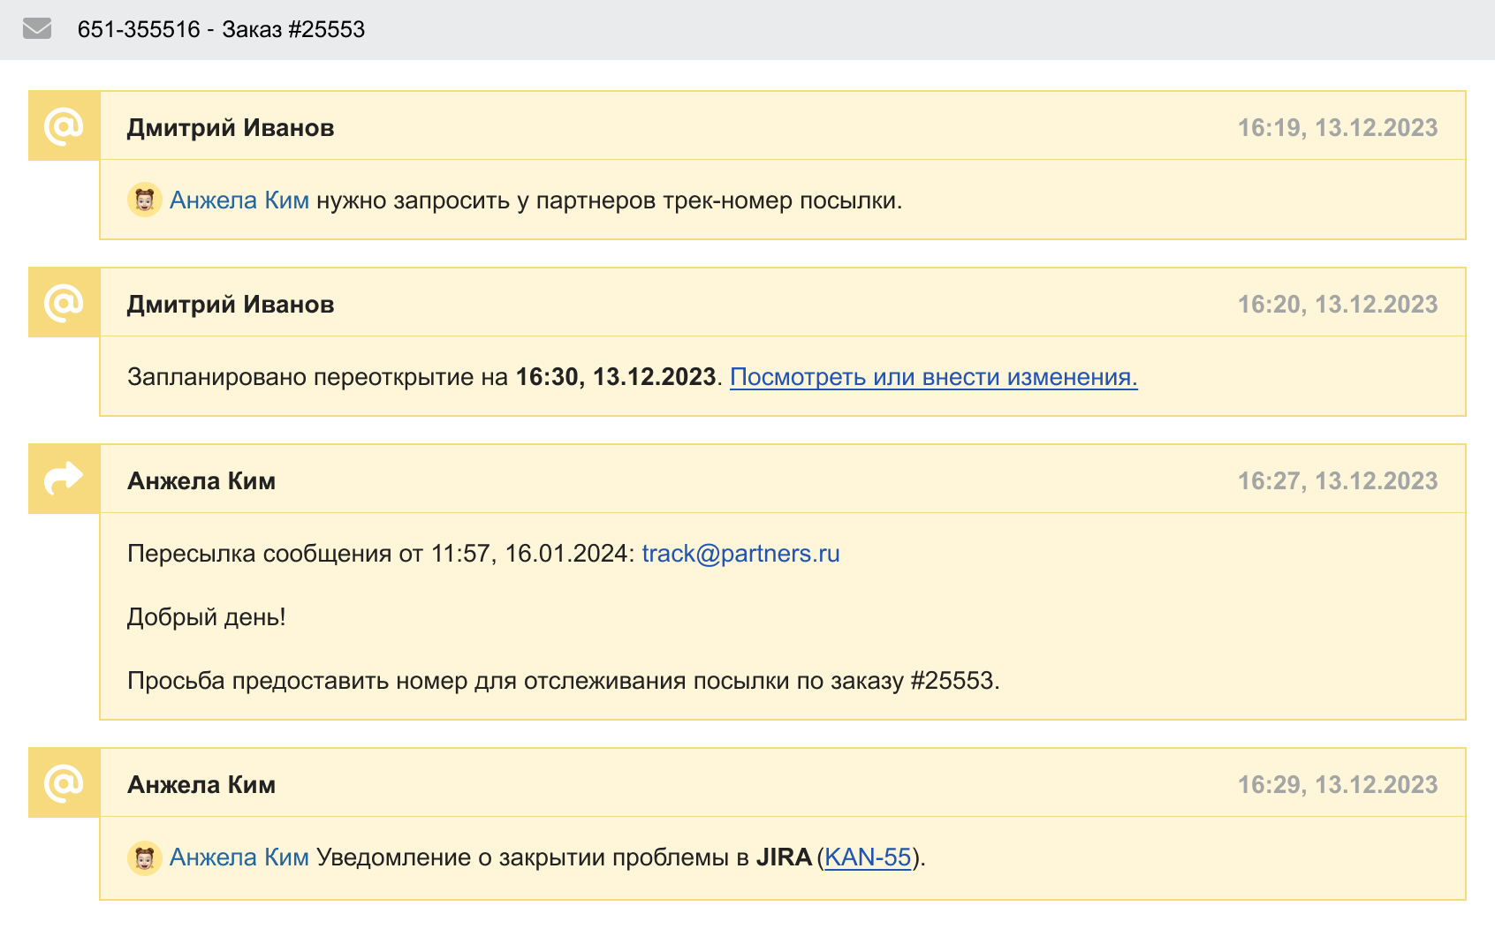Click the Добрый день! forwarded message text
The width and height of the screenshot is (1495, 929).
(x=207, y=617)
